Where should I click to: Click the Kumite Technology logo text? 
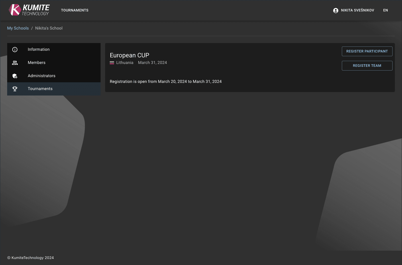pyautogui.click(x=36, y=10)
